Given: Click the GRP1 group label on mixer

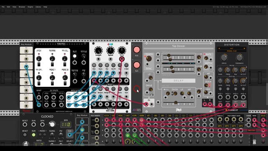Looking at the screenshot, I should [x=220, y=126].
